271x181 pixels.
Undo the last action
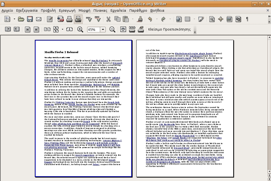150,19
